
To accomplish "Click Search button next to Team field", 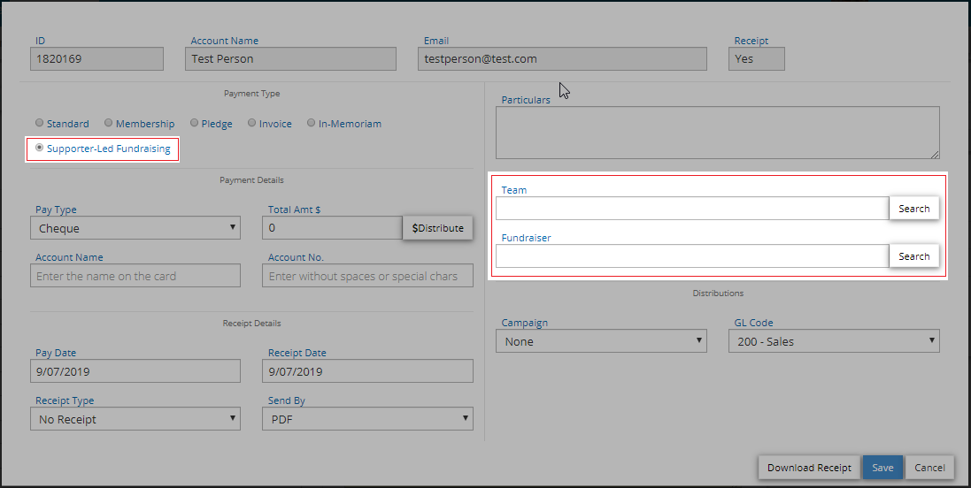I will [x=913, y=209].
